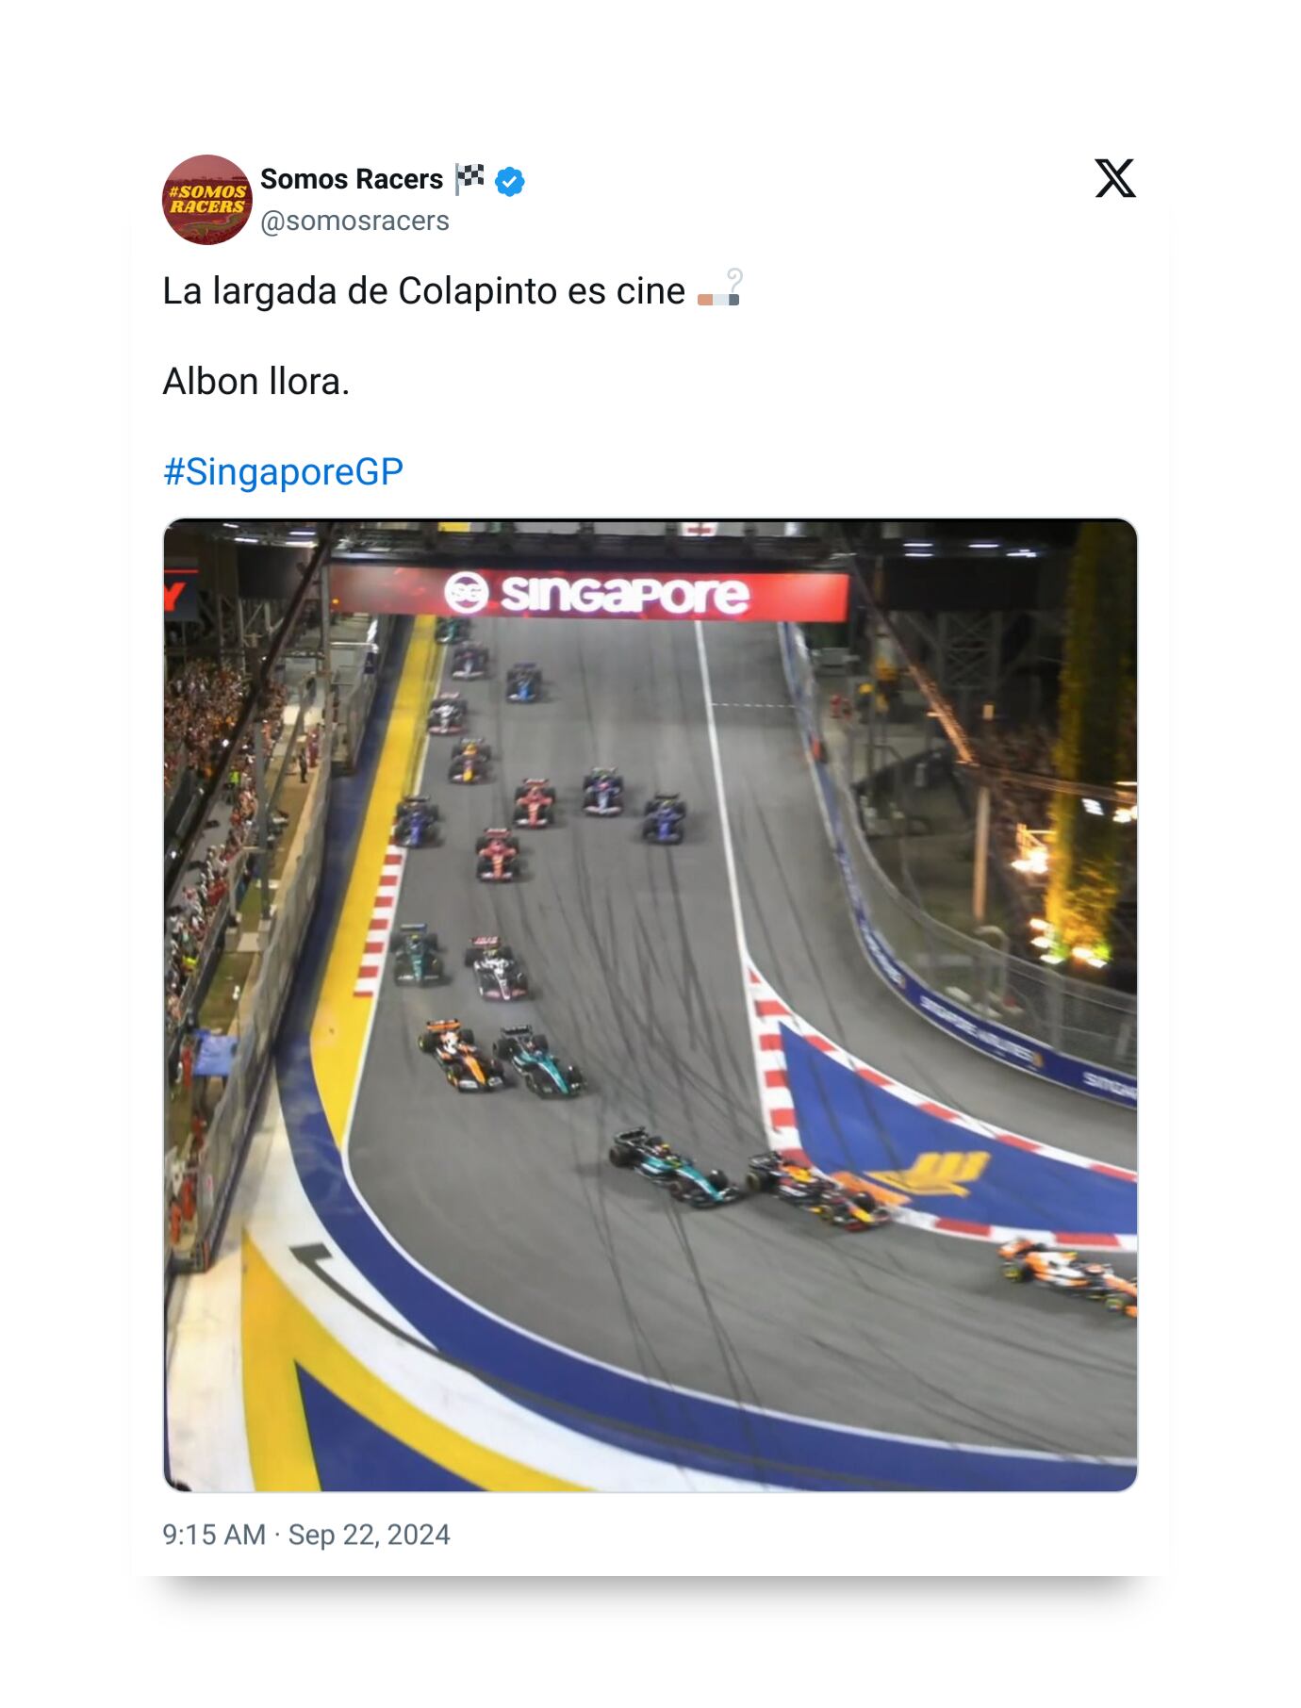Open the #SingaporeGP hashtag
1301x1708 pixels.
click(283, 471)
